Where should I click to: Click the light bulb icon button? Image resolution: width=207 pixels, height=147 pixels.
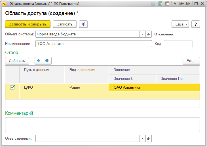click(83, 24)
